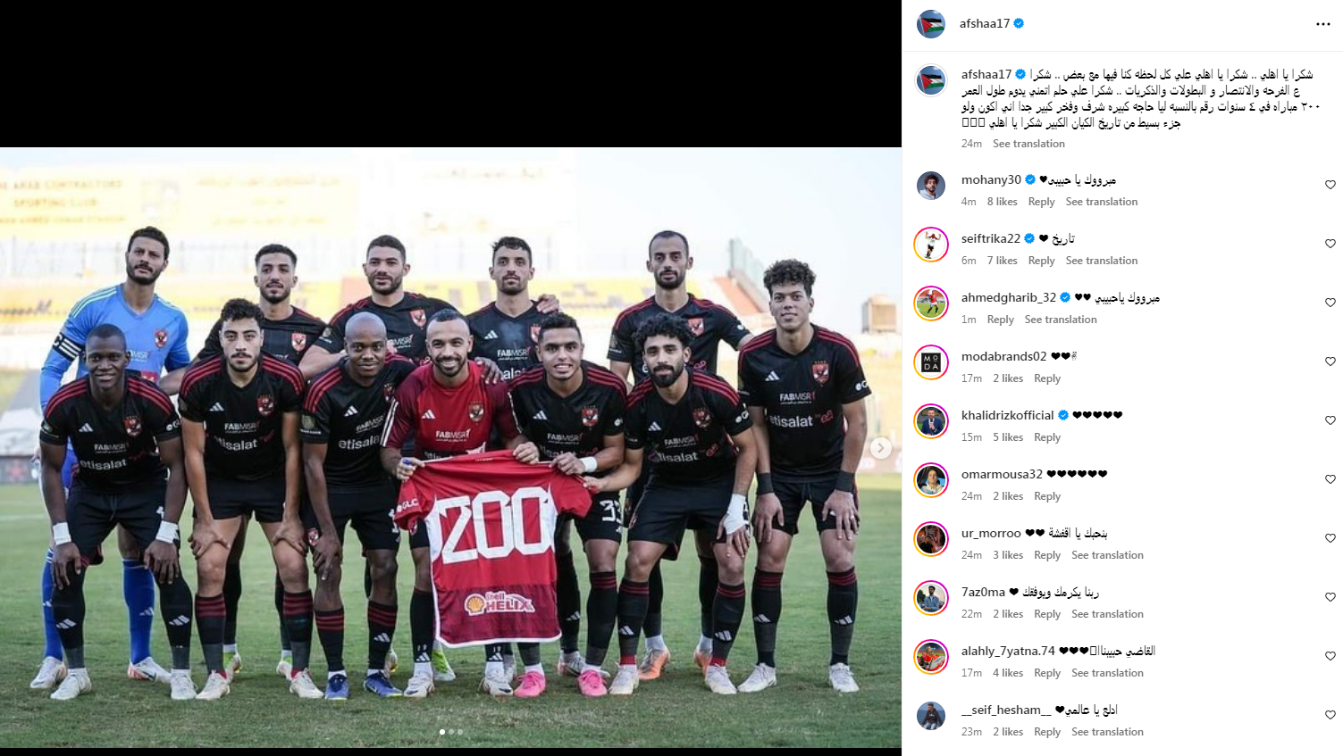Click the team photo with 200 jersey

[x=450, y=447]
